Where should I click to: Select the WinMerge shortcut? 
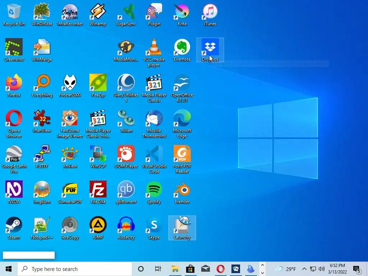pos(42,50)
